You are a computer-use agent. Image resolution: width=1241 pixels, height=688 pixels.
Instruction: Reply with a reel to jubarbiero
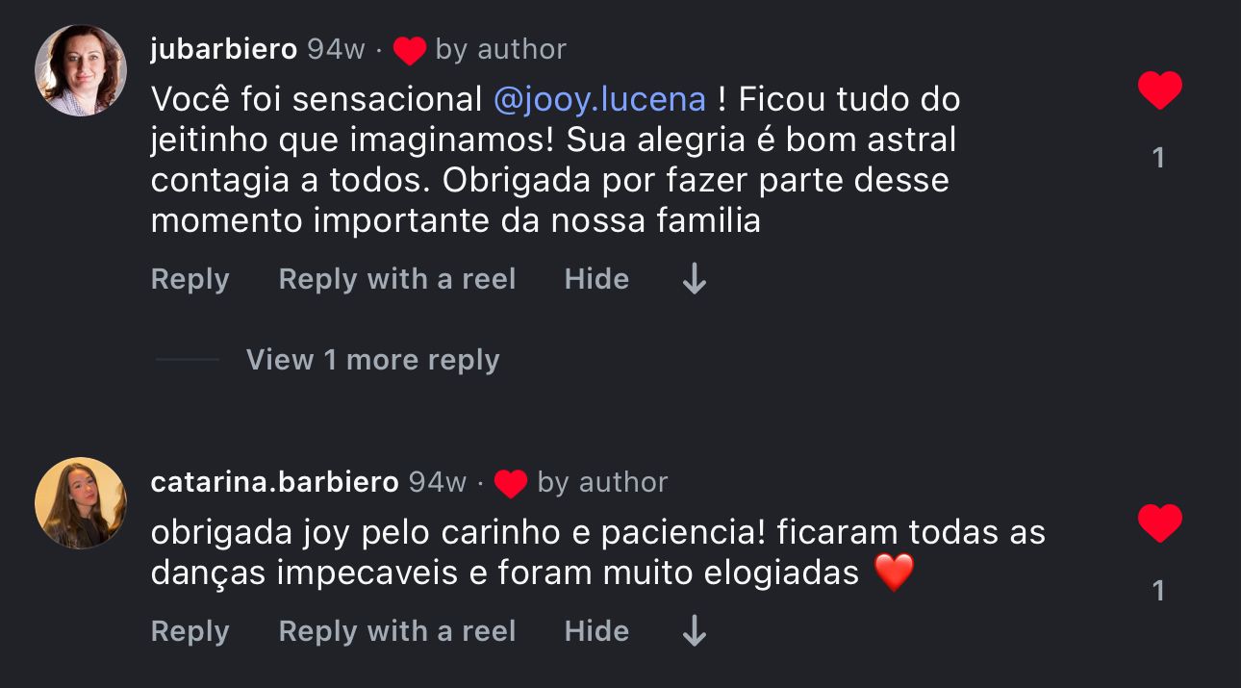click(x=397, y=279)
